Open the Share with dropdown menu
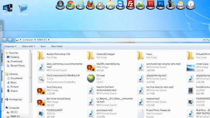This screenshot has height=118, width=210. coord(29,46)
